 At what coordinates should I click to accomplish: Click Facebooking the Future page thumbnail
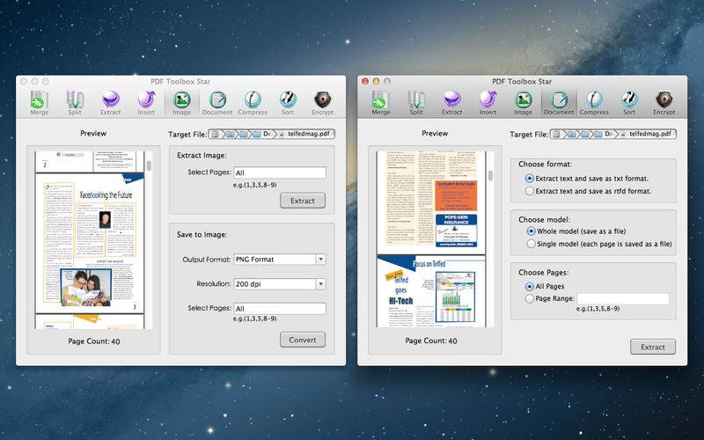click(x=90, y=244)
